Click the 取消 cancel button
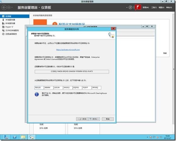Screen dimensions: 176x141 tap(108, 119)
